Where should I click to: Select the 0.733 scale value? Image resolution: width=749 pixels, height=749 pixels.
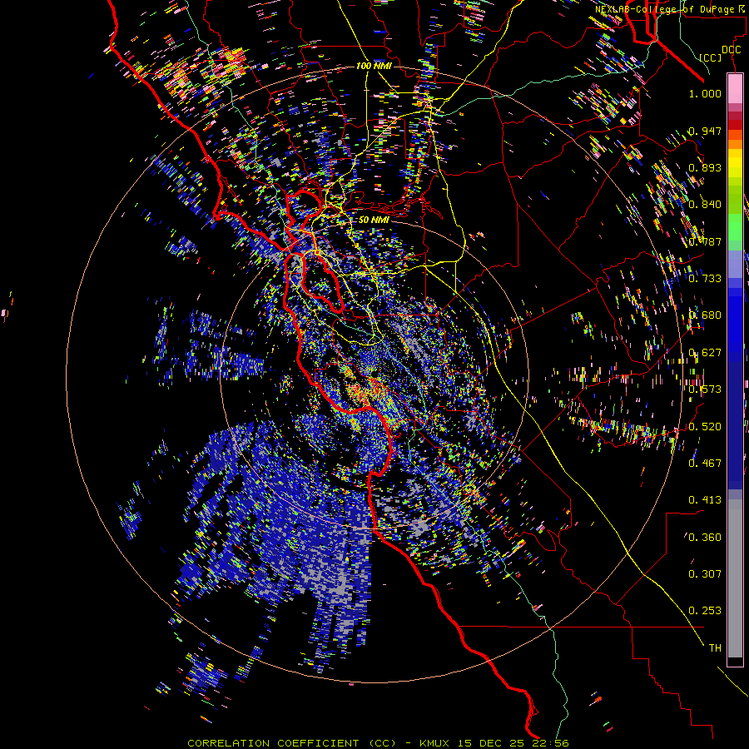[705, 279]
